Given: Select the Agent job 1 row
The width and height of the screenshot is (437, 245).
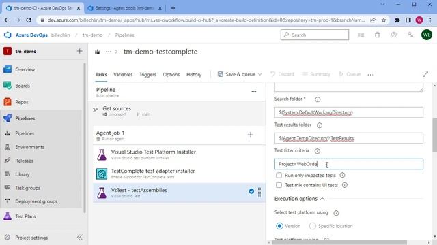Looking at the screenshot, I should 179,135.
